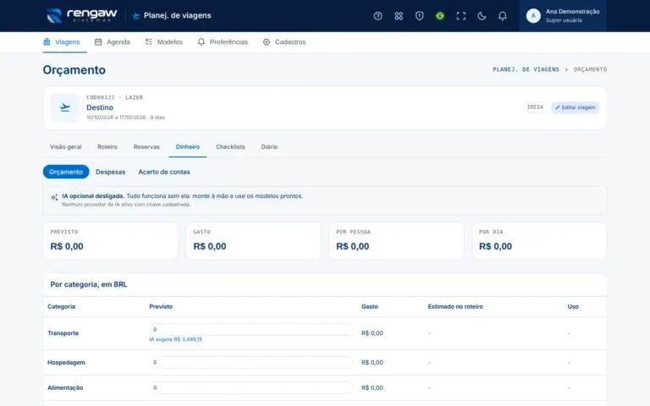Viewport: 650px width, 406px height.
Task: Open notifications bell in the header
Action: coord(502,16)
